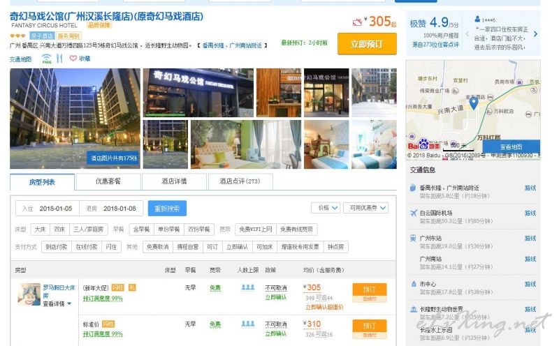Click train icon beside 广州东站
The width and height of the screenshot is (559, 346).
click(x=413, y=238)
